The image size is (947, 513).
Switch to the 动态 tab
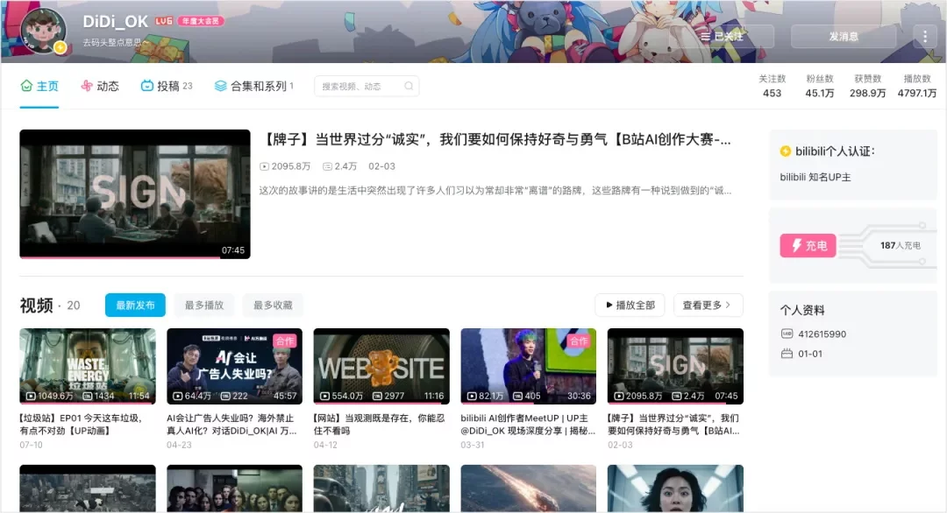[100, 86]
